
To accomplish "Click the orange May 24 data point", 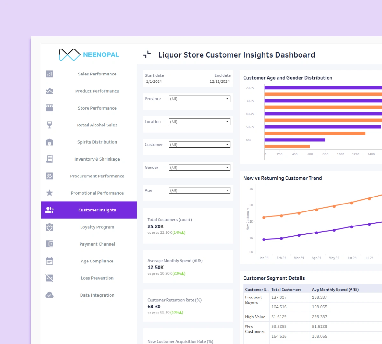I will click(x=334, y=206).
